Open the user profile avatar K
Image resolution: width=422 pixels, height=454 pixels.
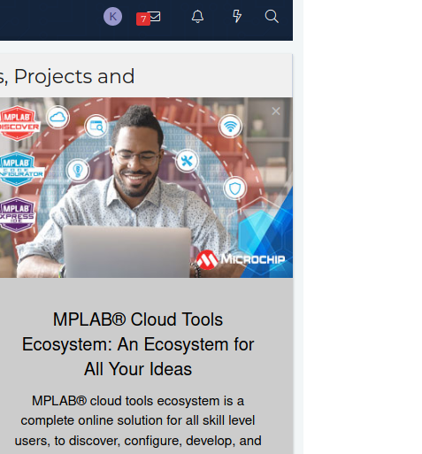[x=112, y=17]
